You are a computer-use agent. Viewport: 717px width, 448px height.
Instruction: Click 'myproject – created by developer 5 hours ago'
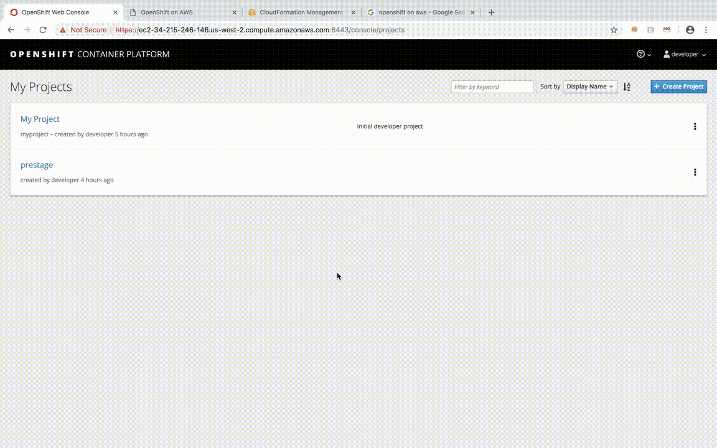pyautogui.click(x=83, y=134)
